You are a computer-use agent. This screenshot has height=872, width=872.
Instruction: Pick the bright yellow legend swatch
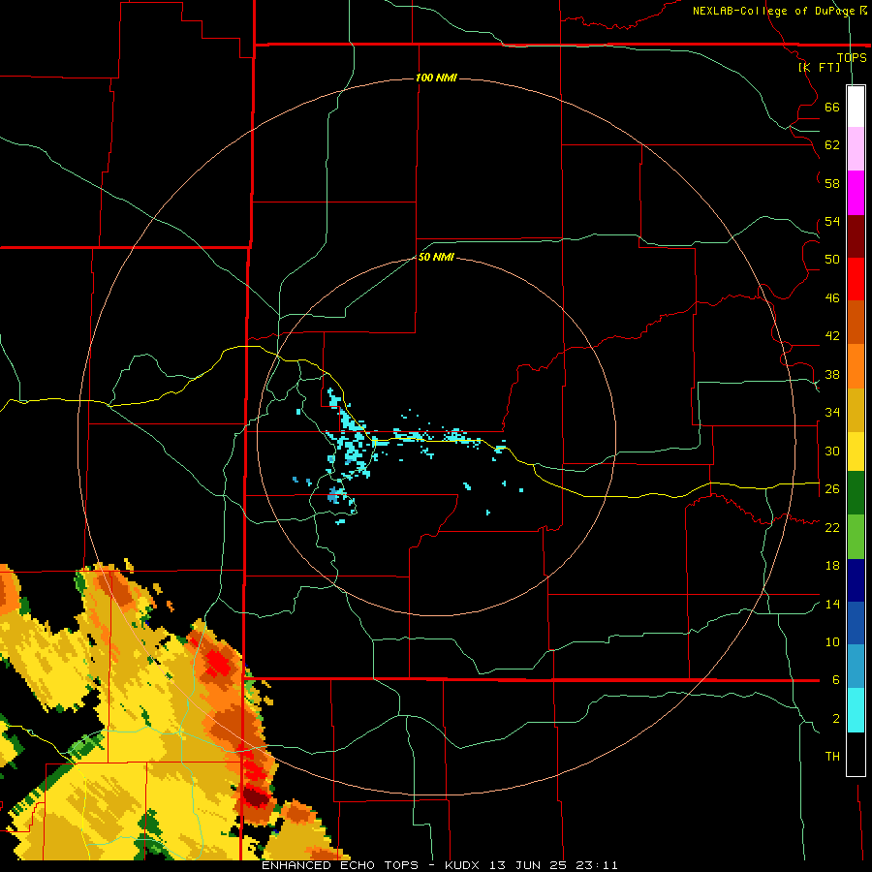pyautogui.click(x=856, y=451)
